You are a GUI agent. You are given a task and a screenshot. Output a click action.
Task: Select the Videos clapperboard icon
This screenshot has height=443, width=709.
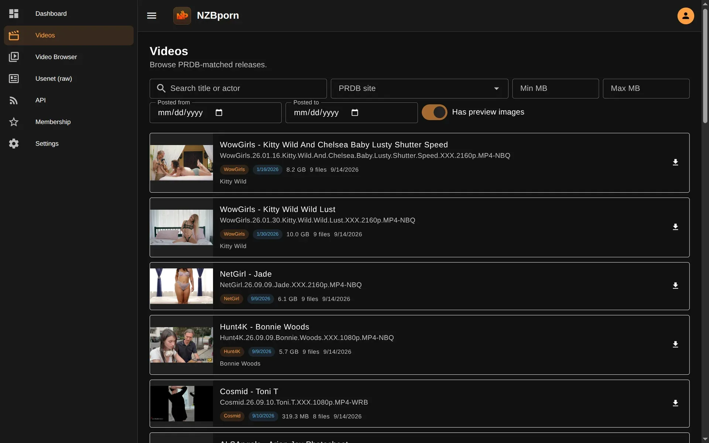(14, 35)
